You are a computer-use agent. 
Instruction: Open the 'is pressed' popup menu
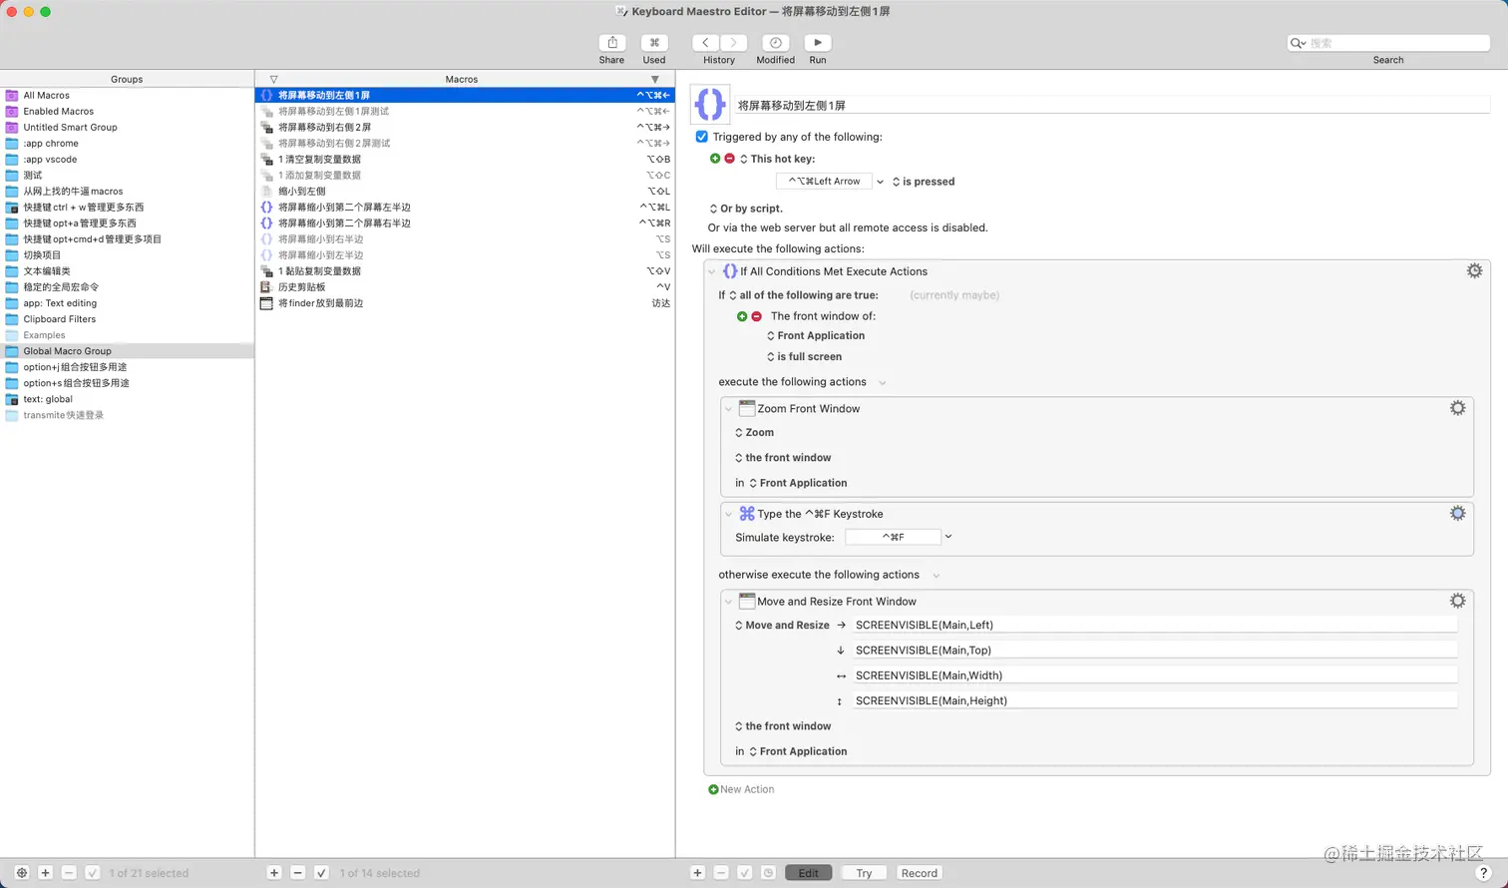924,182
